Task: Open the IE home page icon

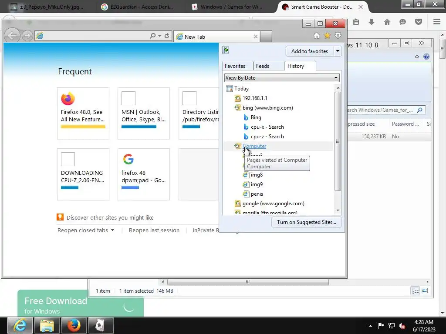Action: (x=317, y=36)
